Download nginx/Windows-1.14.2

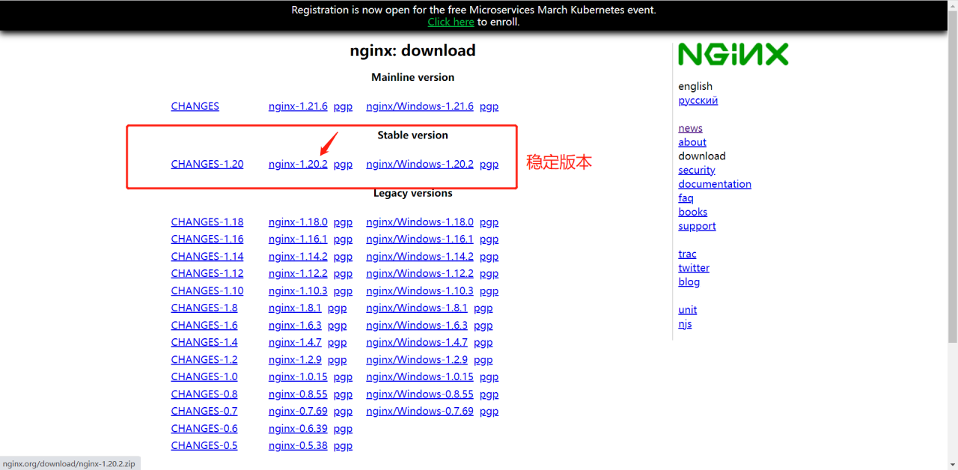pos(420,256)
